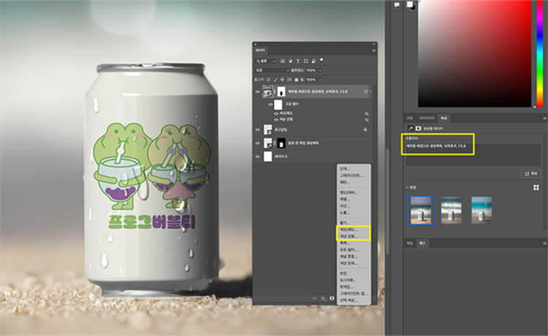The width and height of the screenshot is (548, 336).
Task: Hide the top generative layer eye
Action: coord(258,92)
